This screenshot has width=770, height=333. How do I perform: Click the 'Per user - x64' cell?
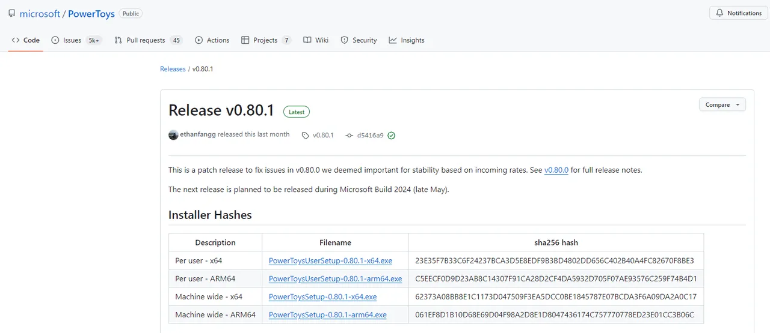click(215, 261)
